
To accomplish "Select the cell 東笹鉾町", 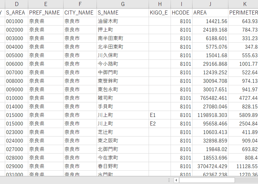I will pos(123,81).
